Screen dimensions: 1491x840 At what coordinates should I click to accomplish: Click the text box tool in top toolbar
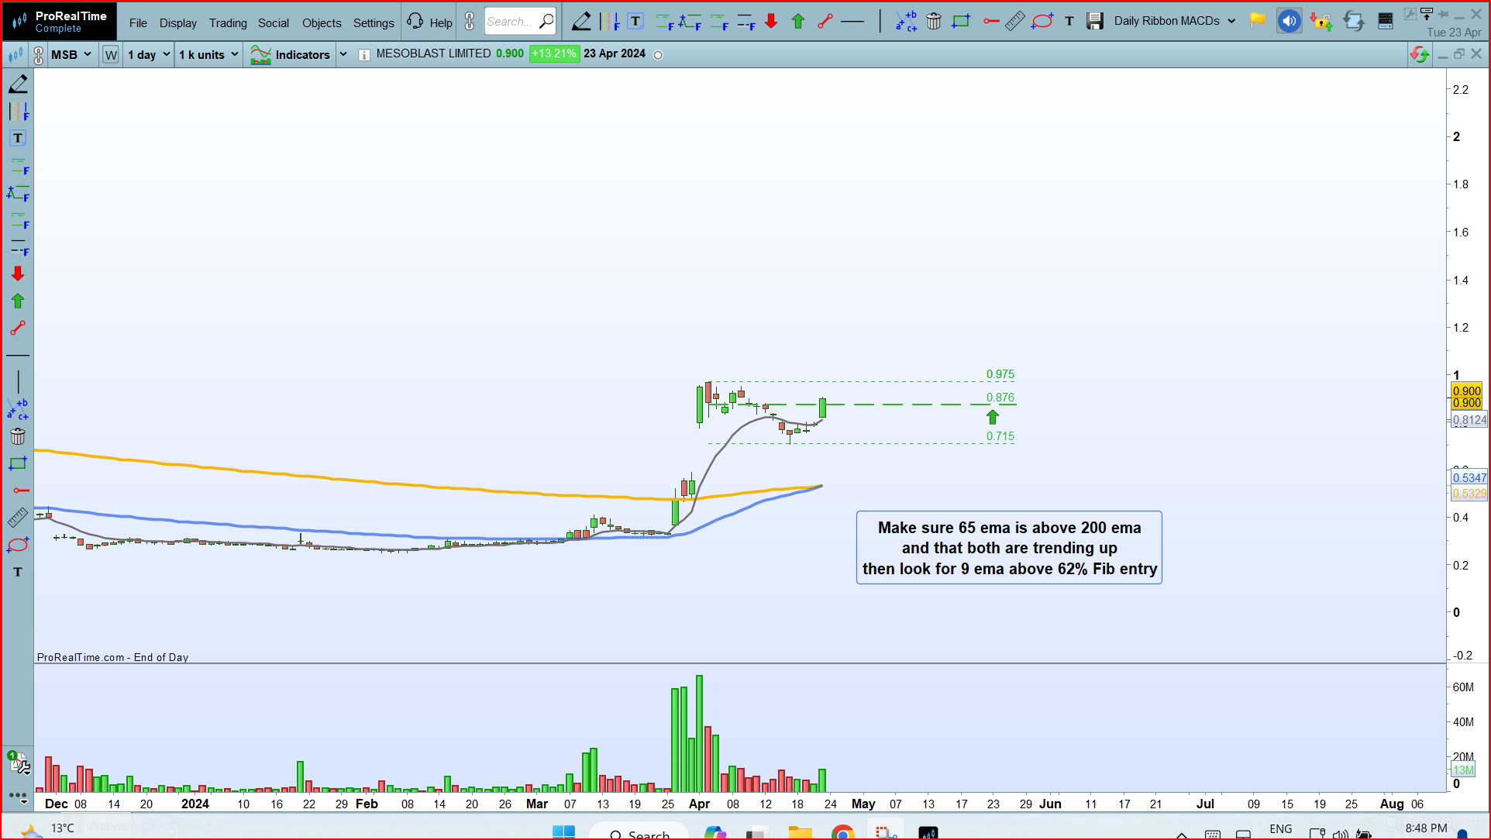(x=635, y=22)
